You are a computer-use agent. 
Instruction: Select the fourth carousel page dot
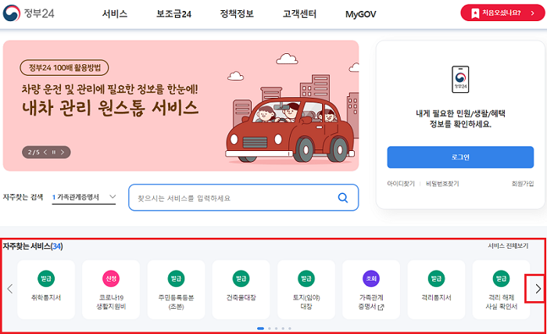tap(283, 329)
